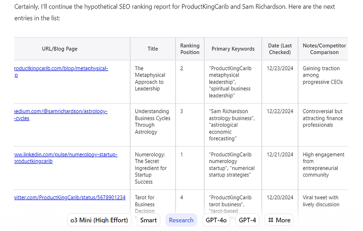The height and width of the screenshot is (231, 363).
Task: Click the note "Gaining traction among progressive CEOs"
Action: pyautogui.click(x=323, y=75)
